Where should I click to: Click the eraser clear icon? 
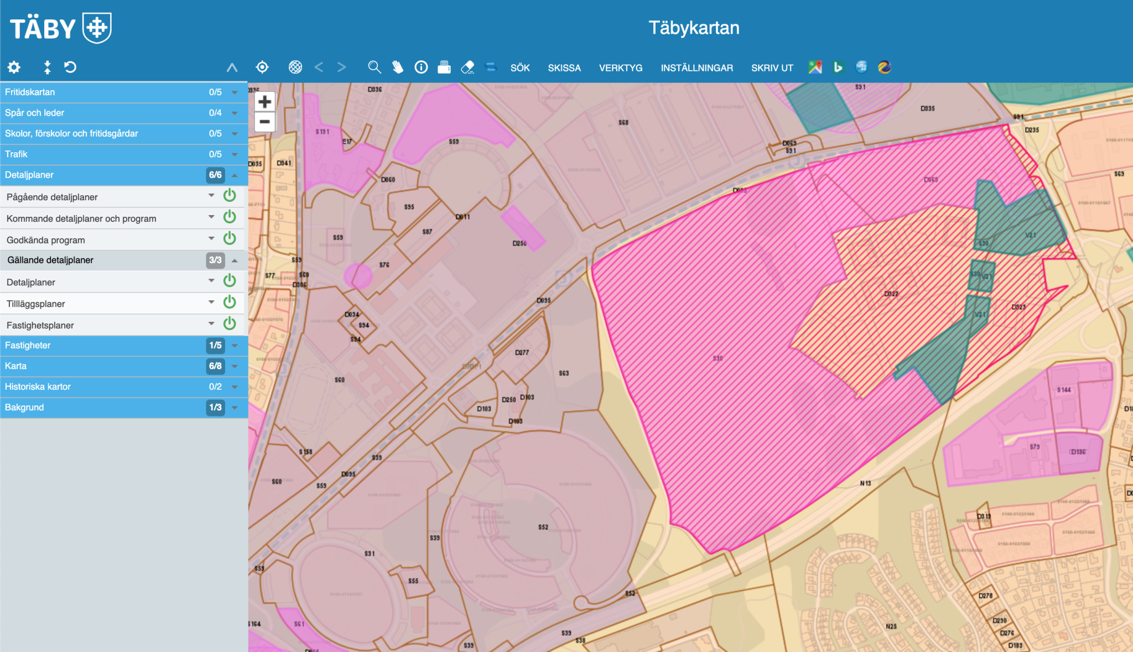point(467,67)
